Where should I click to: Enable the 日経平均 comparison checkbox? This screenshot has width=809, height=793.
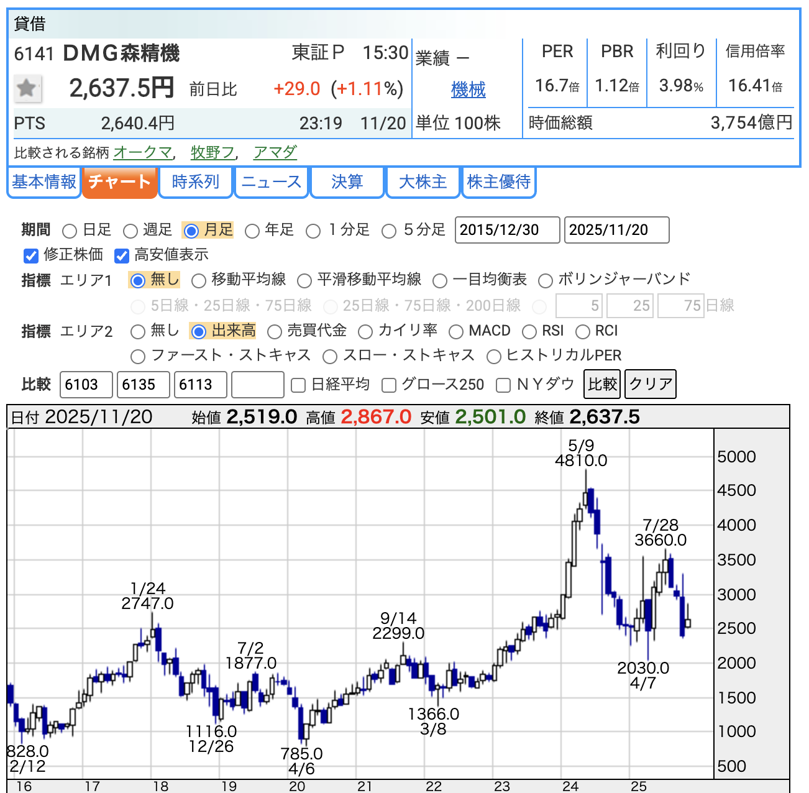coord(298,385)
